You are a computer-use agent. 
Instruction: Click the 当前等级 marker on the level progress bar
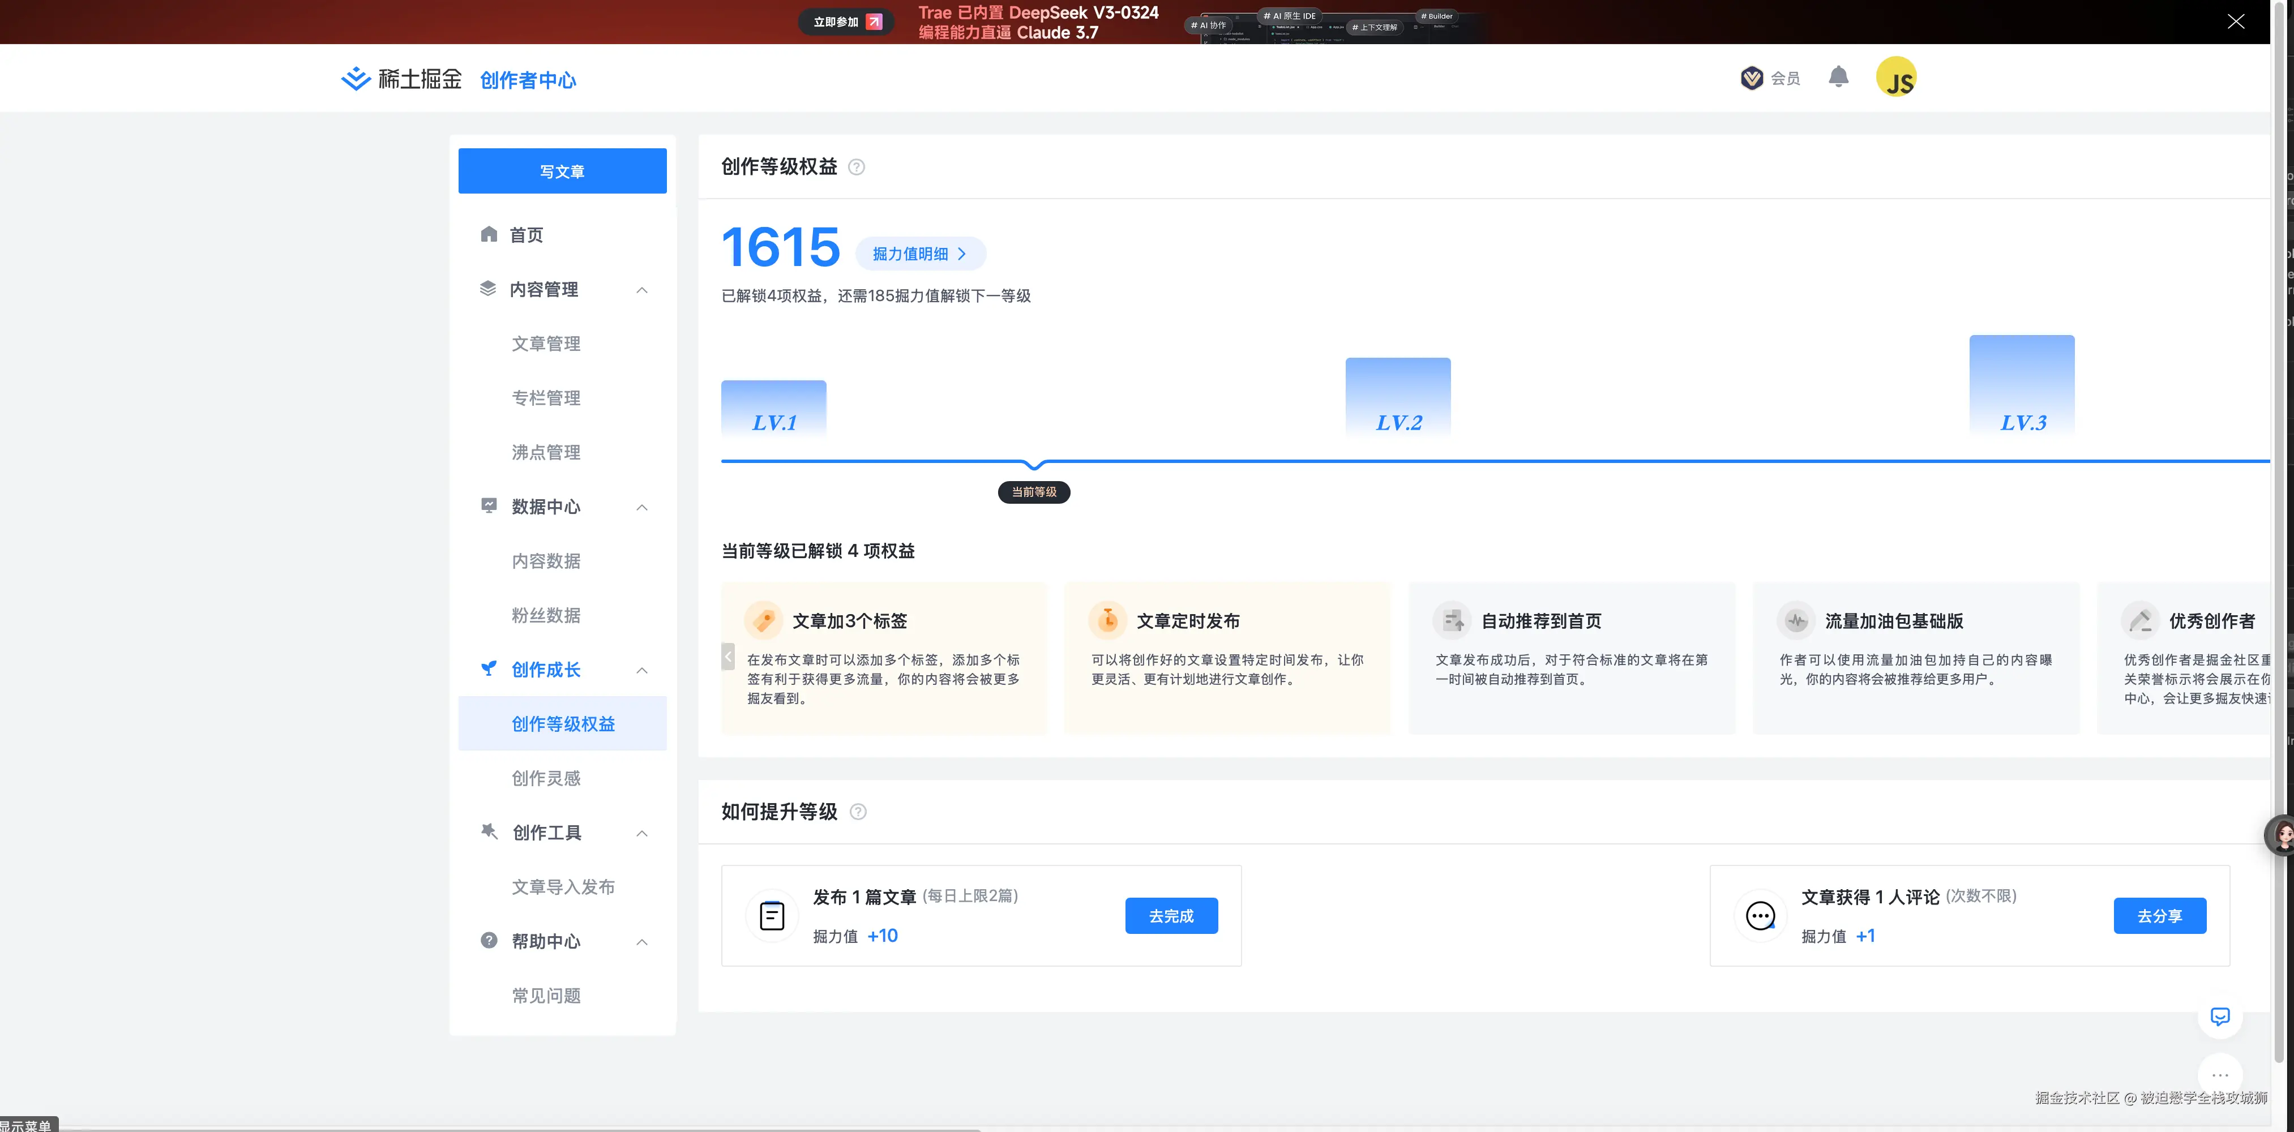[x=1033, y=492]
